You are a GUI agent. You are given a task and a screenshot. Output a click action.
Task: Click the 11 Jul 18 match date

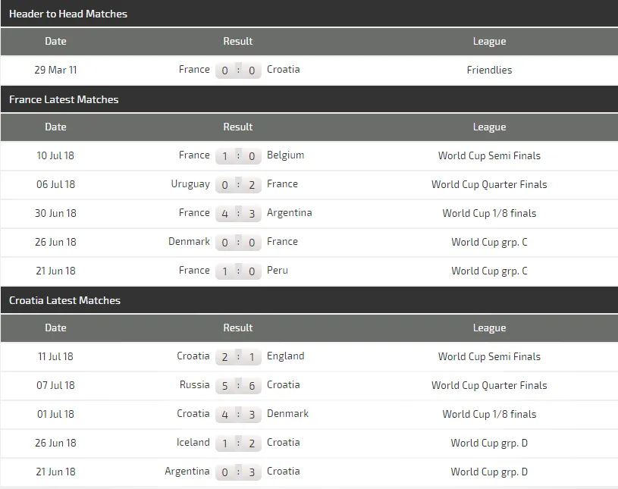point(55,356)
